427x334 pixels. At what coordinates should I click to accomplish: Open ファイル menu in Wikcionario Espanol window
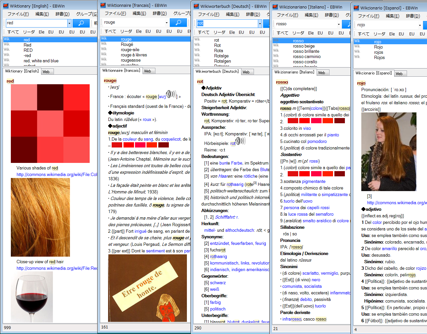click(369, 16)
